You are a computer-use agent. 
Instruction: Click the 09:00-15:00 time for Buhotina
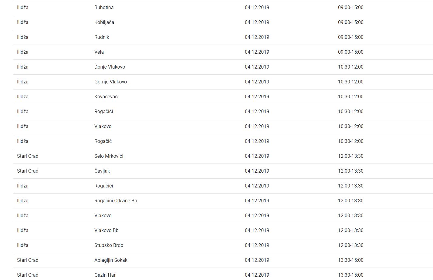[x=350, y=7]
